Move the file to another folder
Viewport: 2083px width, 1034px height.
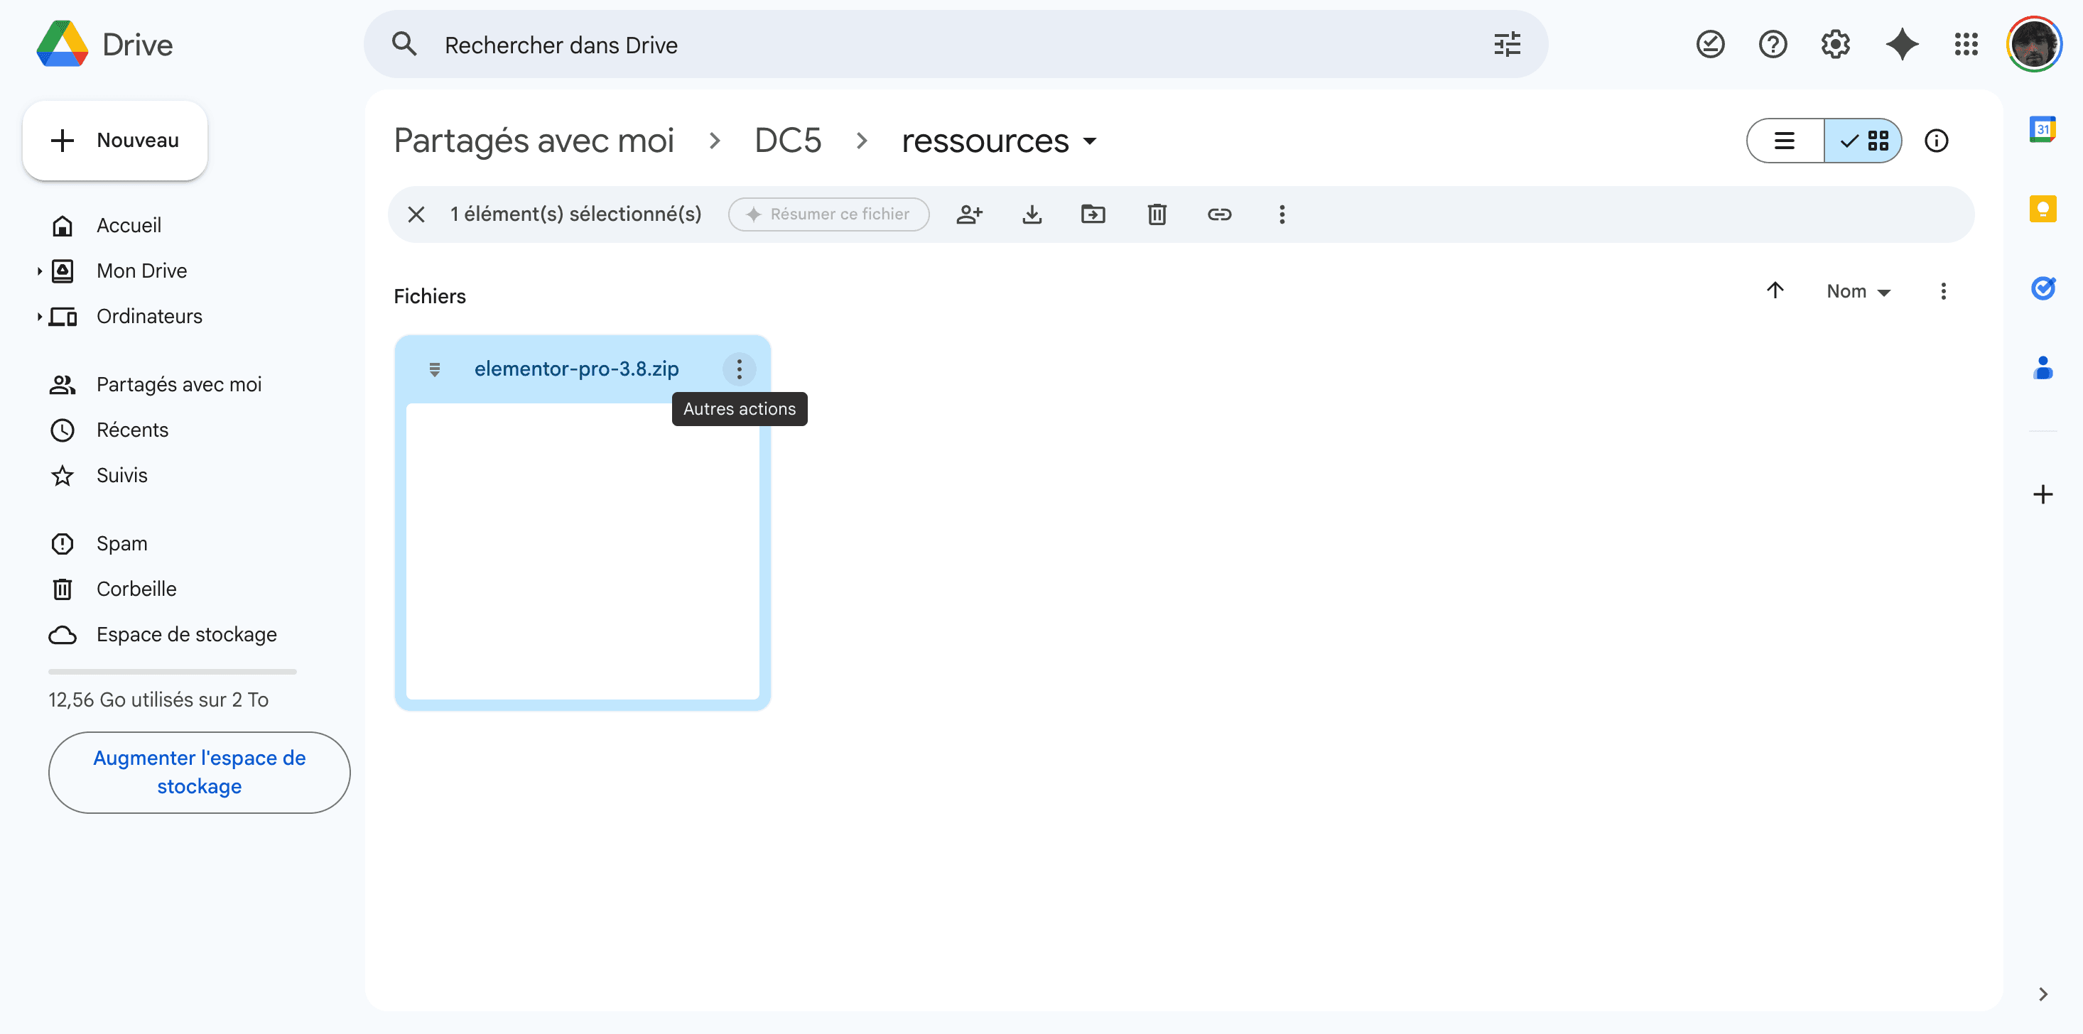[1093, 214]
